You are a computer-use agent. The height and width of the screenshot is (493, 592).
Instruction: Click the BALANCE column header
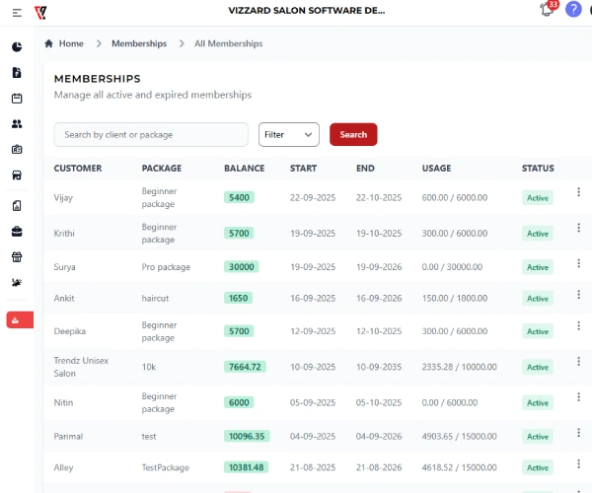(245, 168)
